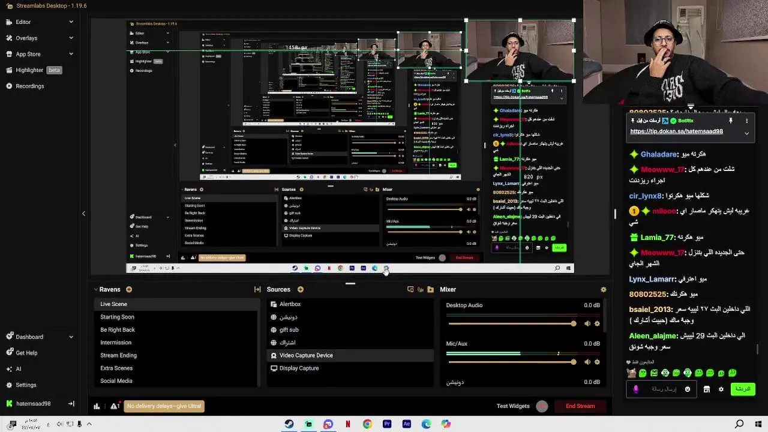The width and height of the screenshot is (768, 432).
Task: Click the No delivery delays give Ultra banner
Action: 164,406
